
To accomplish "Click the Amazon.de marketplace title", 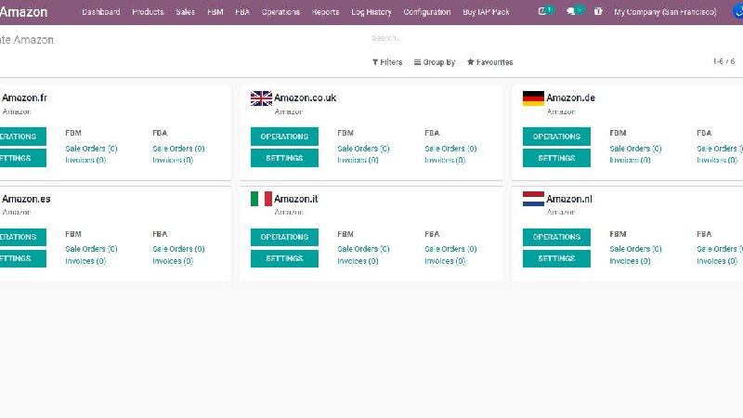I will [570, 98].
